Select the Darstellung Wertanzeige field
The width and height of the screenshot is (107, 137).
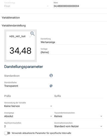click(74, 42)
